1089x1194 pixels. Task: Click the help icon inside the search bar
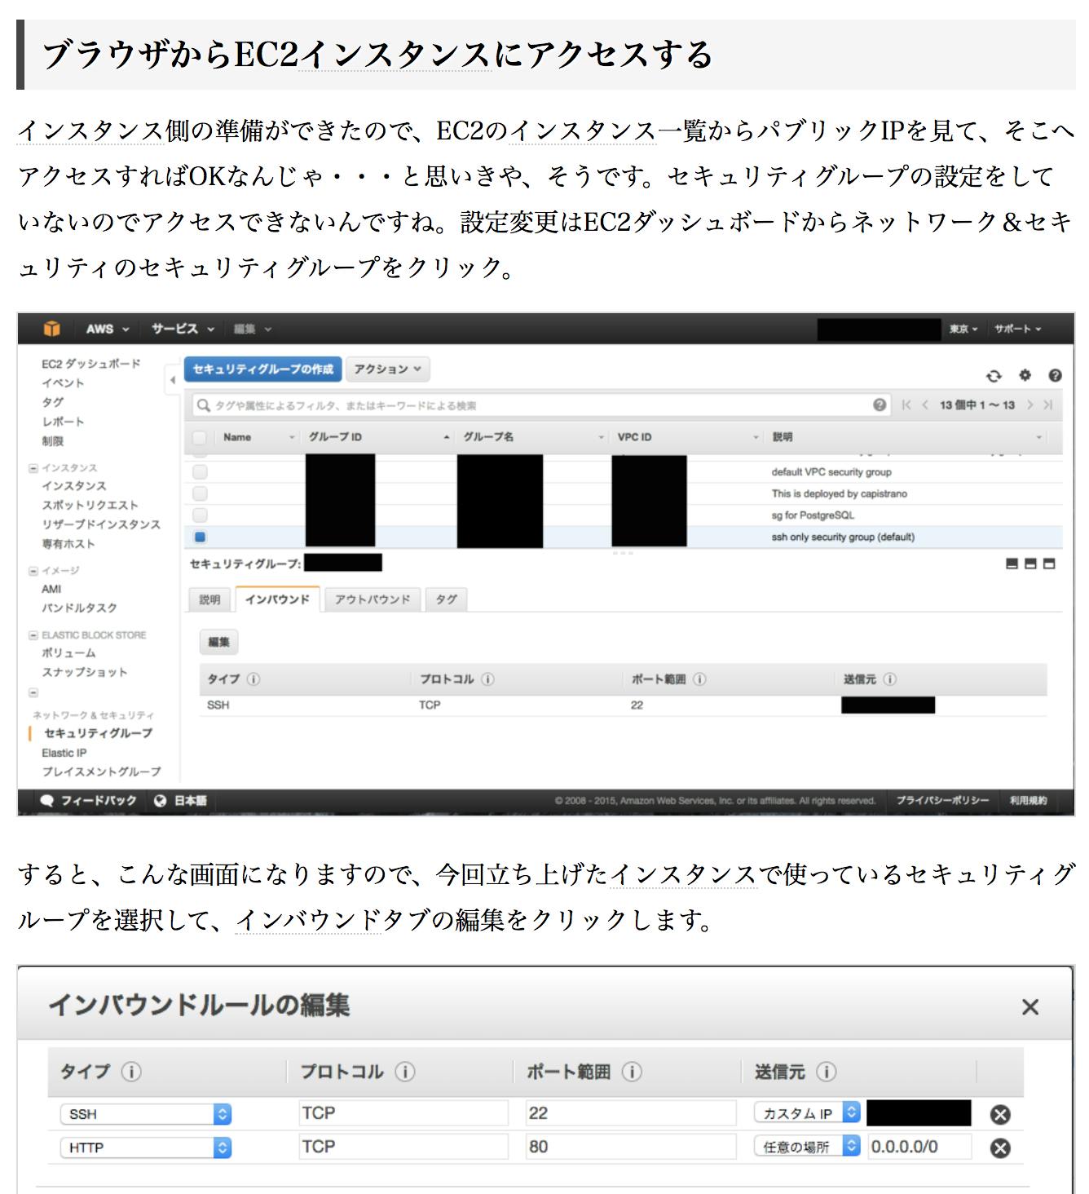point(880,405)
